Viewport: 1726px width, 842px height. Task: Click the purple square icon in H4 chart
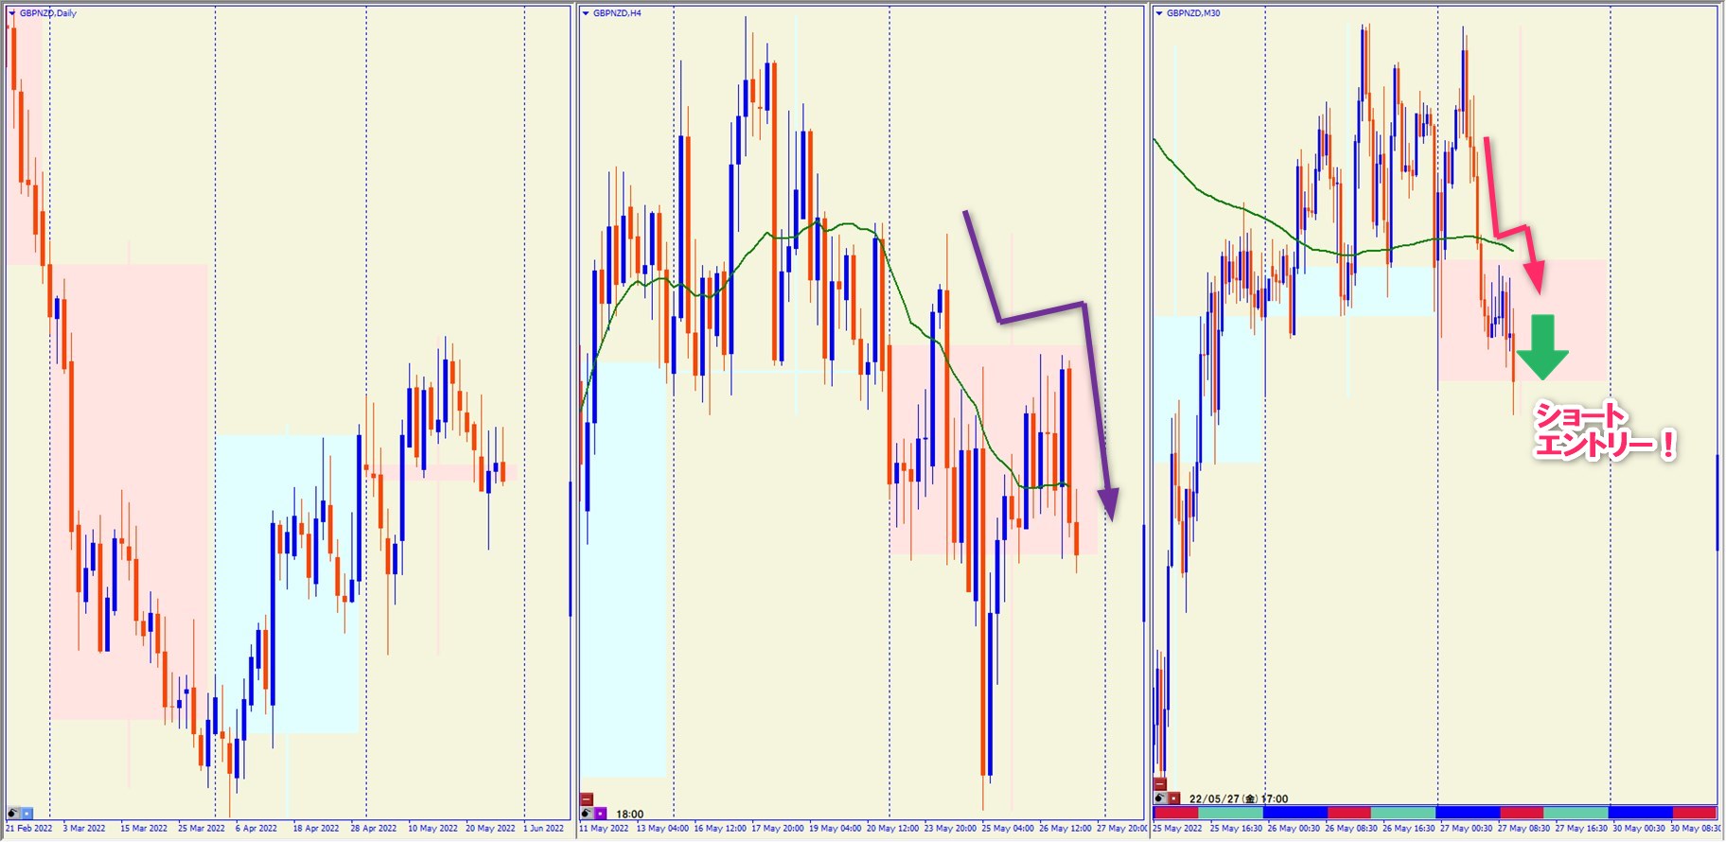600,814
